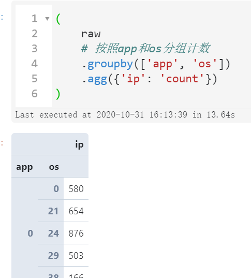The width and height of the screenshot is (251, 278).
Task: Click line number 3 in gutter
Action: coord(35,49)
